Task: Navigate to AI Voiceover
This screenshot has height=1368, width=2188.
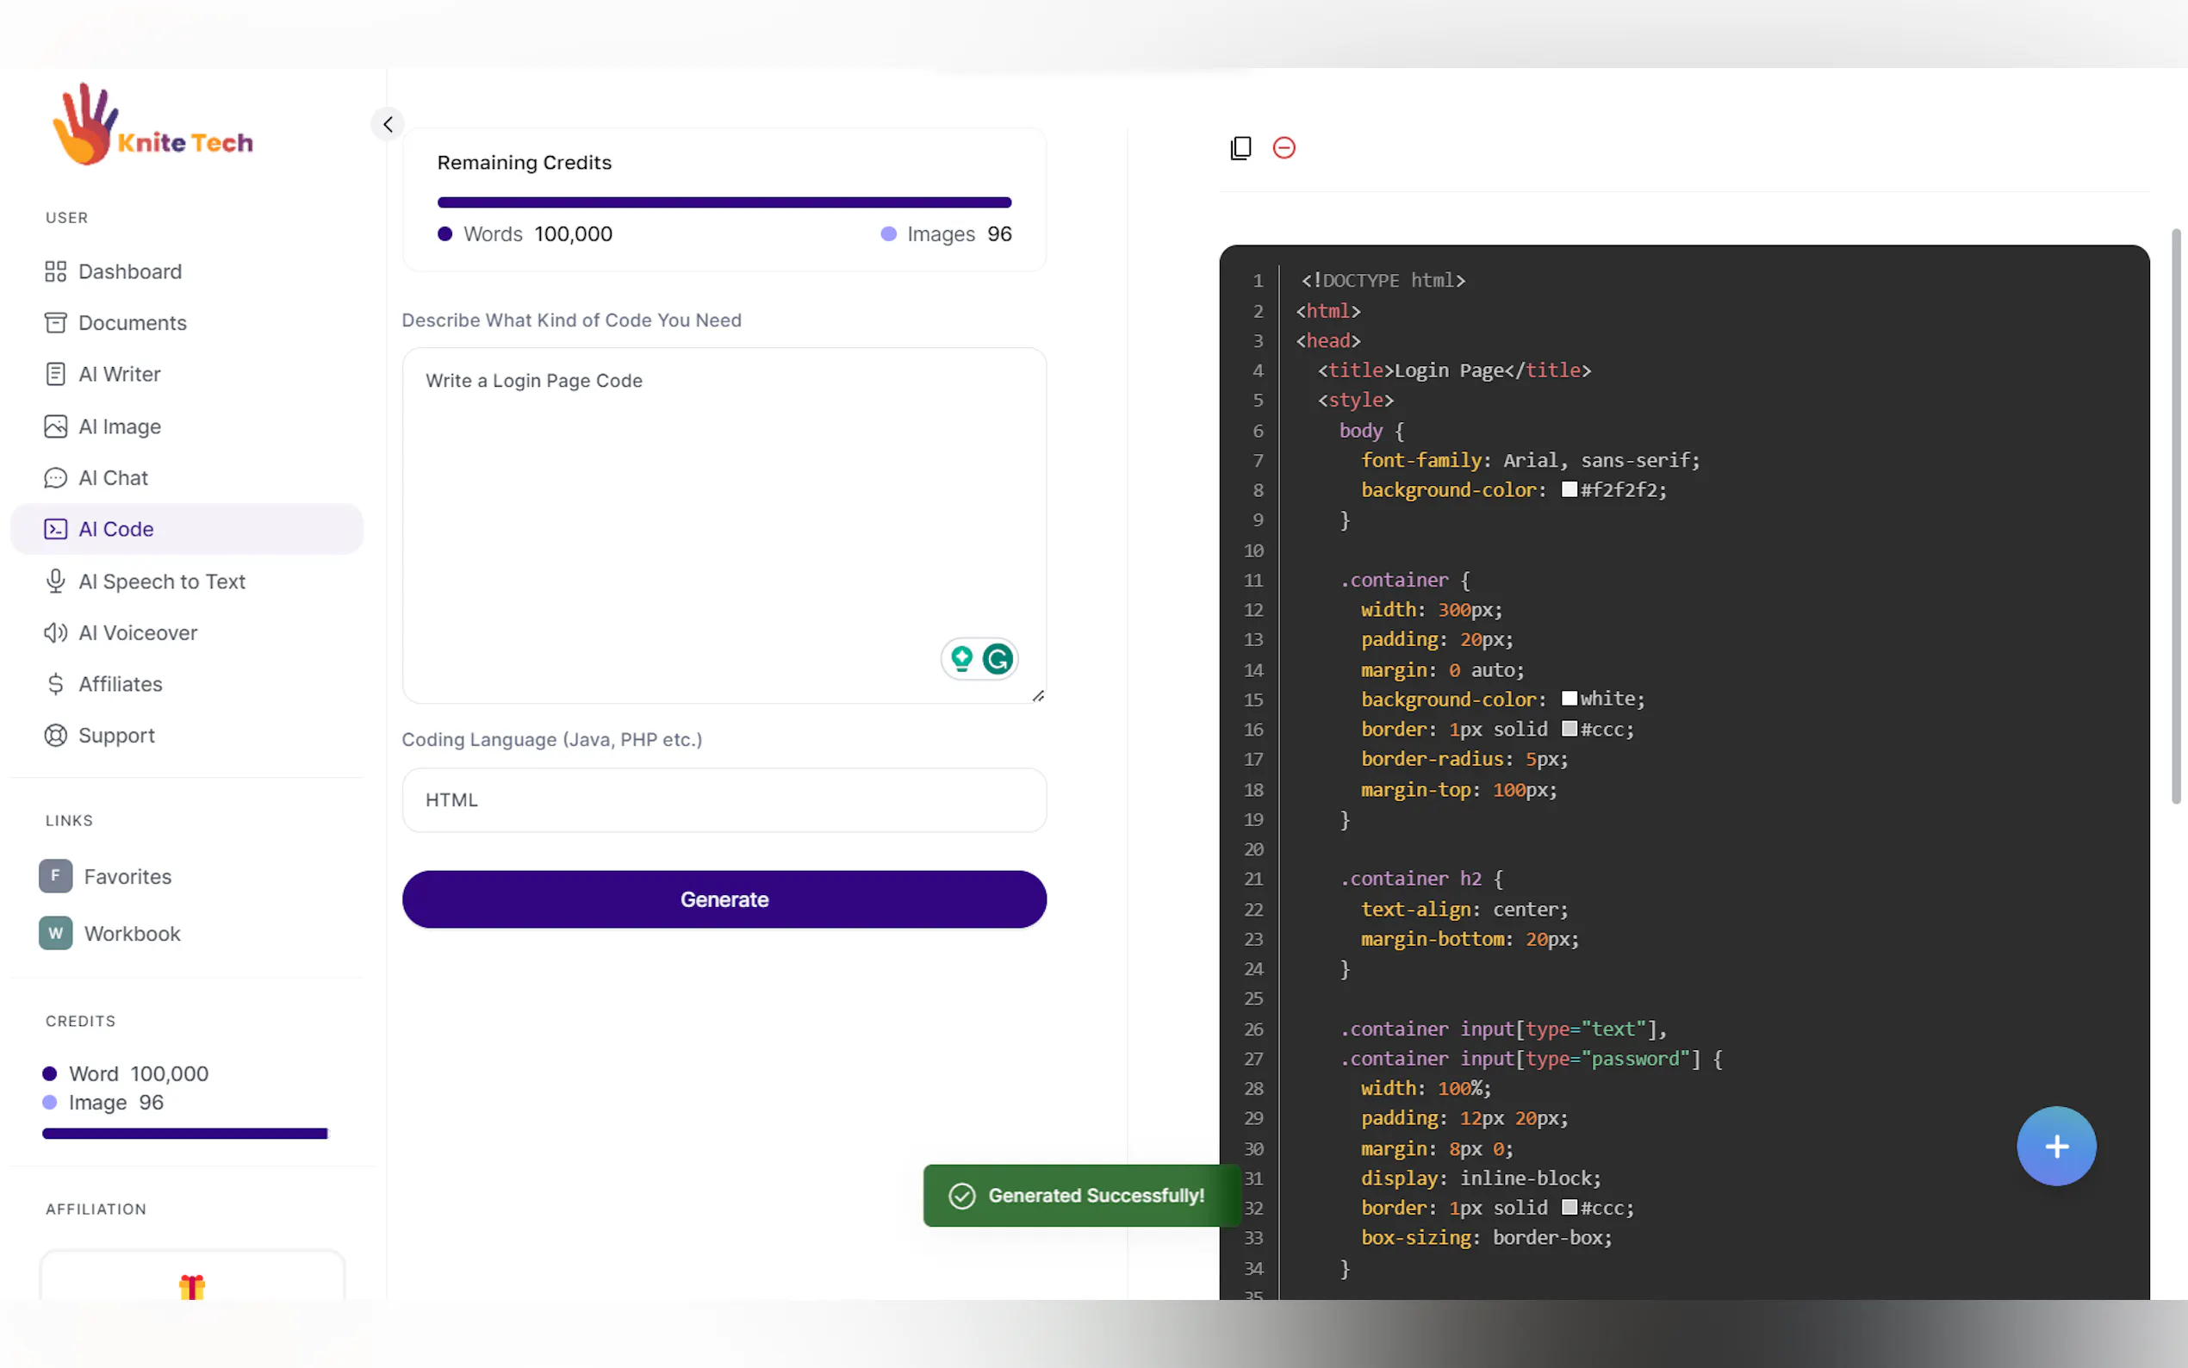Action: (138, 633)
